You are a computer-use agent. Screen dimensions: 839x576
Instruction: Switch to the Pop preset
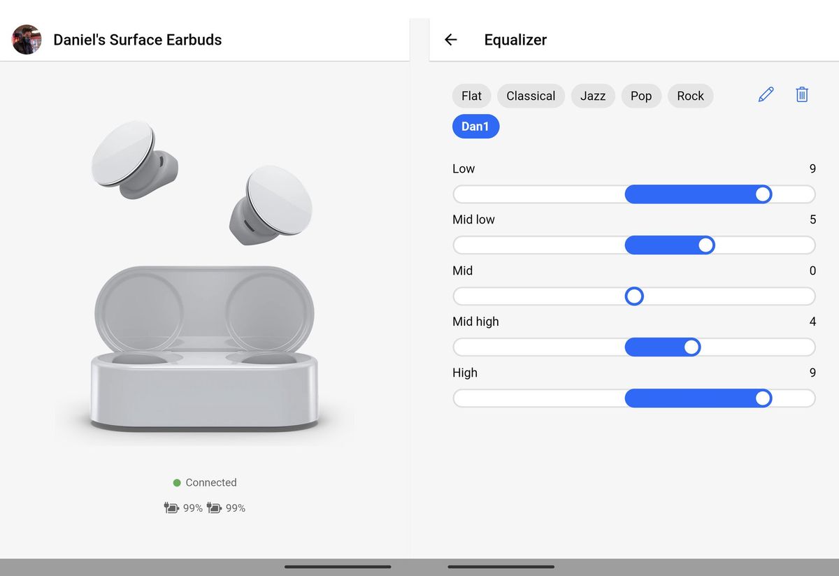coord(641,96)
